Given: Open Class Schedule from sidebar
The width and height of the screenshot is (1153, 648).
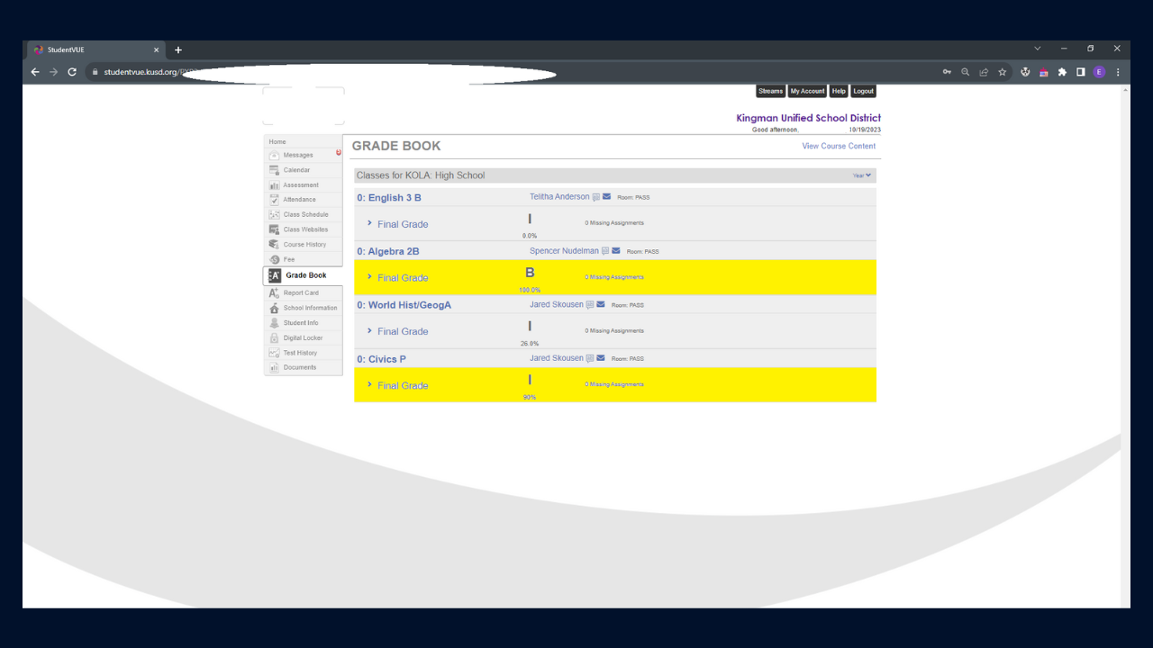Looking at the screenshot, I should coord(305,215).
